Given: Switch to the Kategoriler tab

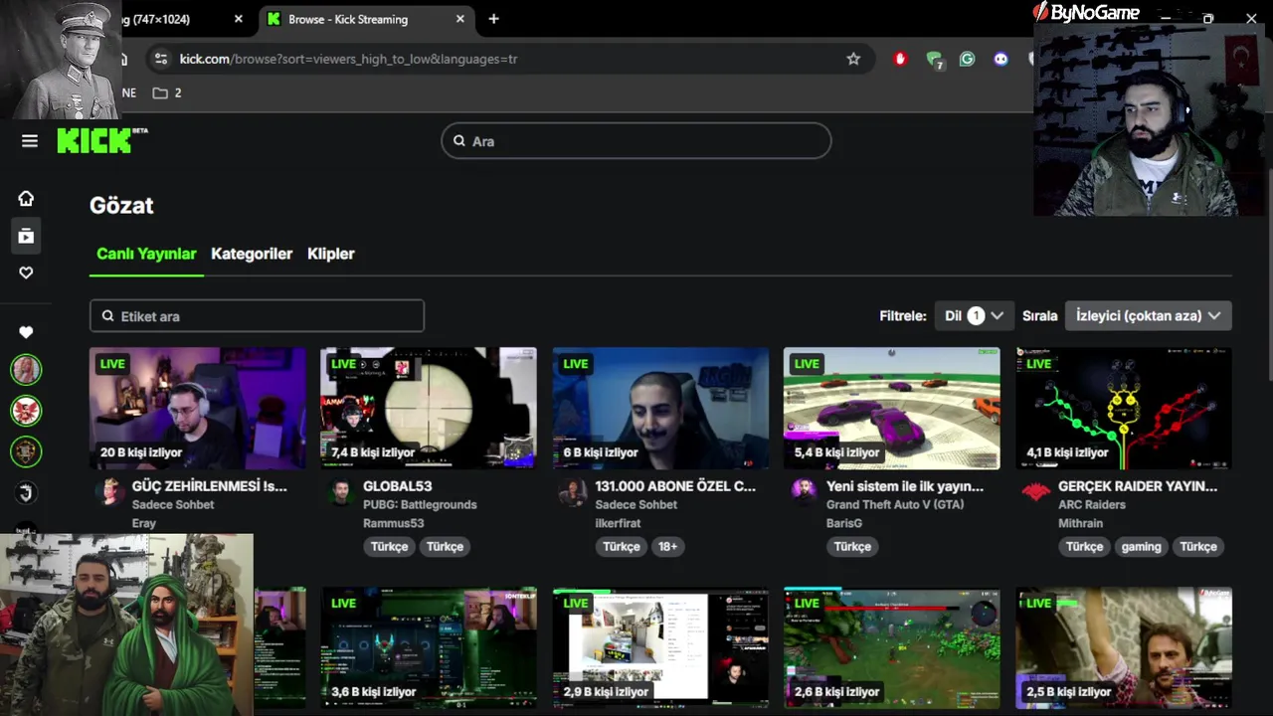Looking at the screenshot, I should tap(252, 254).
